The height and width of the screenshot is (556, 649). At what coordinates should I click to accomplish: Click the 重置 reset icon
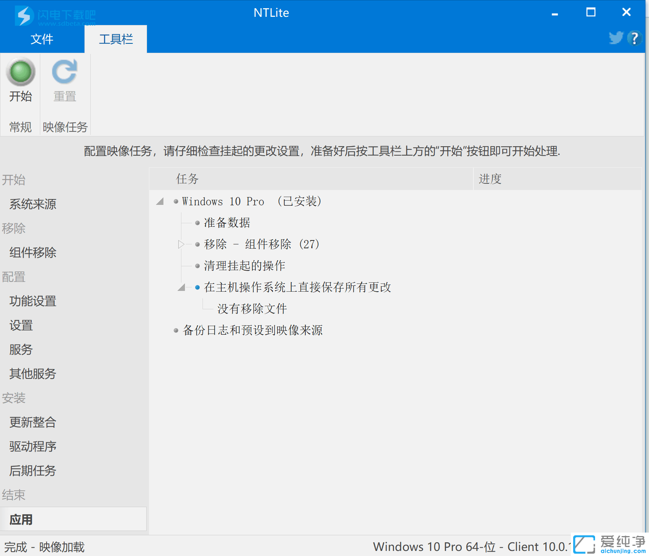[x=64, y=72]
